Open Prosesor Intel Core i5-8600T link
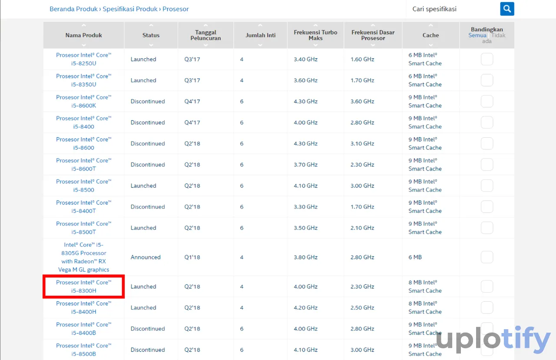This screenshot has width=556, height=360. click(x=83, y=165)
